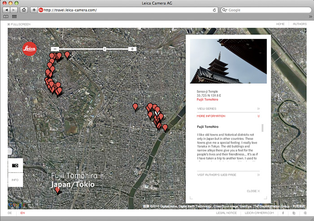Click the site favicon in the address bar
Screen dimensions: 314x221
[41, 10]
